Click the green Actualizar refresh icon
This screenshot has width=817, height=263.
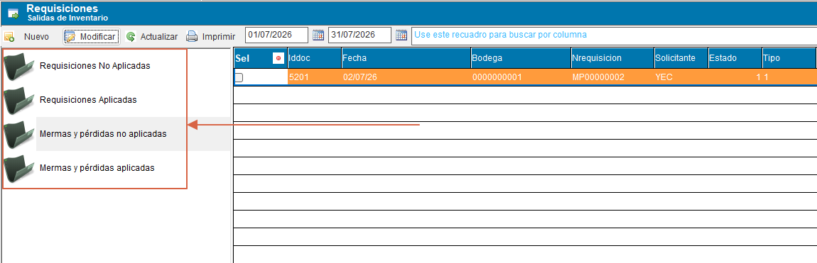[131, 37]
